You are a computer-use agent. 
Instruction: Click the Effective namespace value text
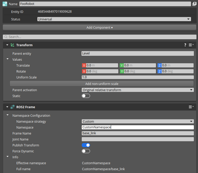pos(96,163)
